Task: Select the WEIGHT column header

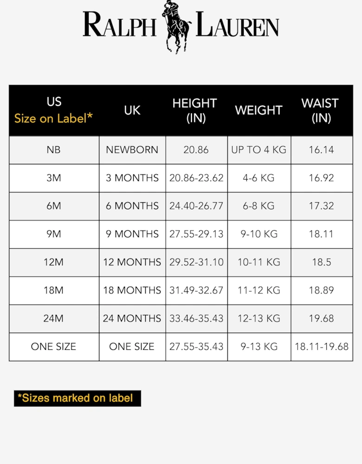Action: pyautogui.click(x=259, y=110)
